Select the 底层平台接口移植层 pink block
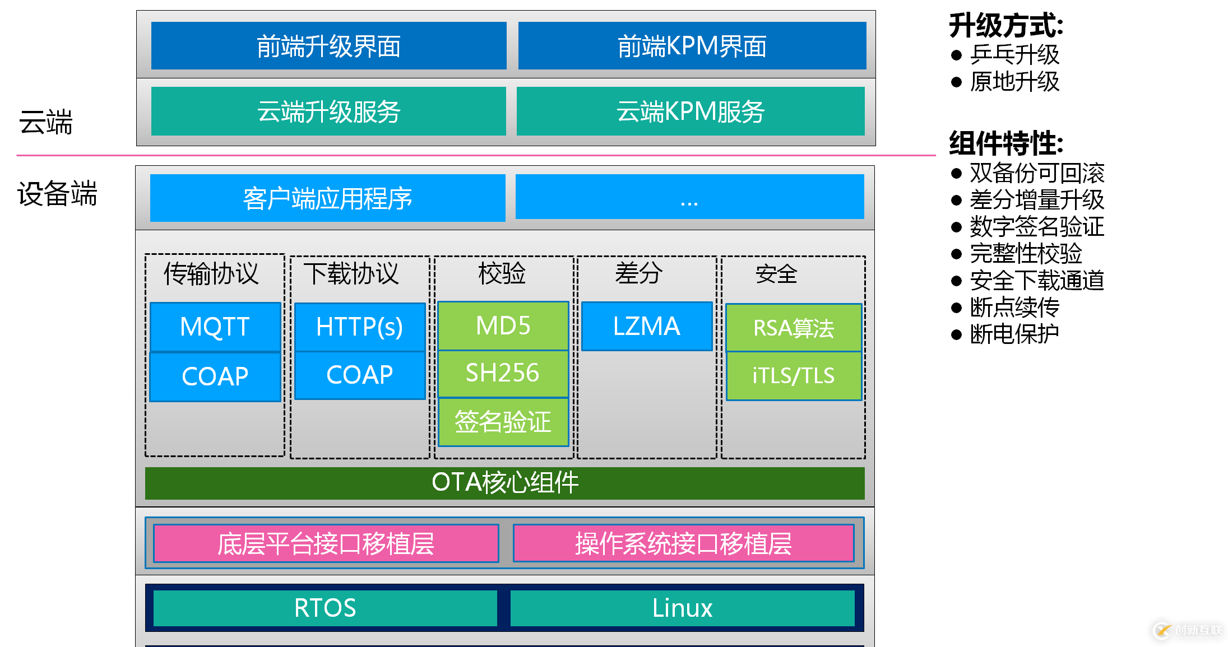1228x647 pixels. click(x=326, y=543)
